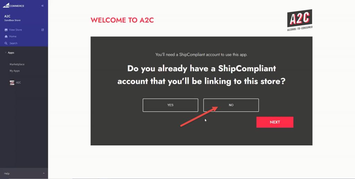Click the Search magnifier icon

pos(6,43)
